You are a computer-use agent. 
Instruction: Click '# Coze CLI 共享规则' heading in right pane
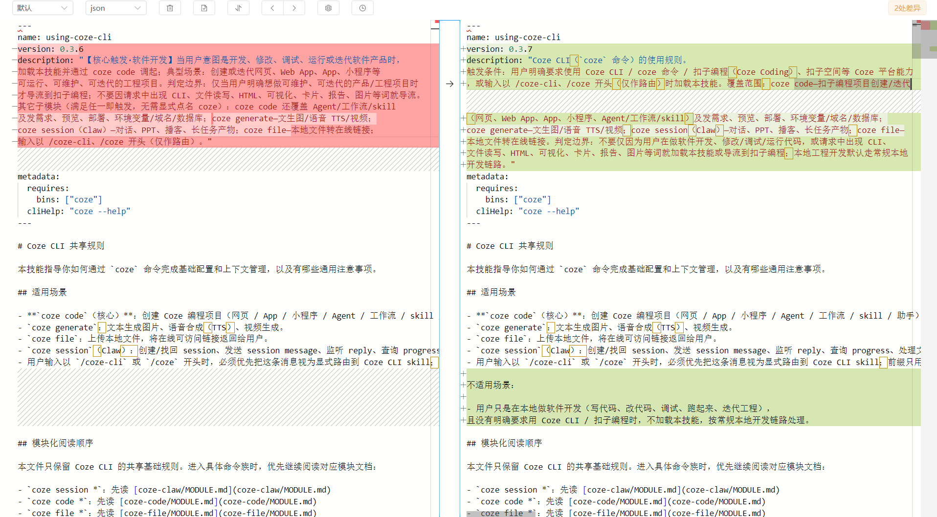coord(510,246)
